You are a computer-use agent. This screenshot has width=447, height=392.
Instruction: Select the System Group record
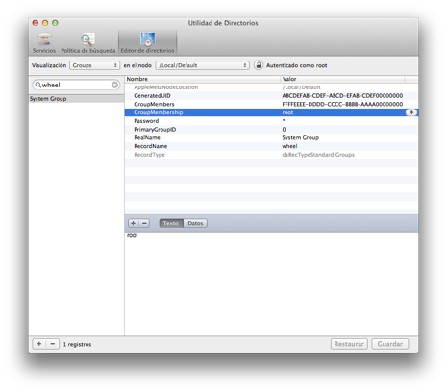tap(76, 99)
